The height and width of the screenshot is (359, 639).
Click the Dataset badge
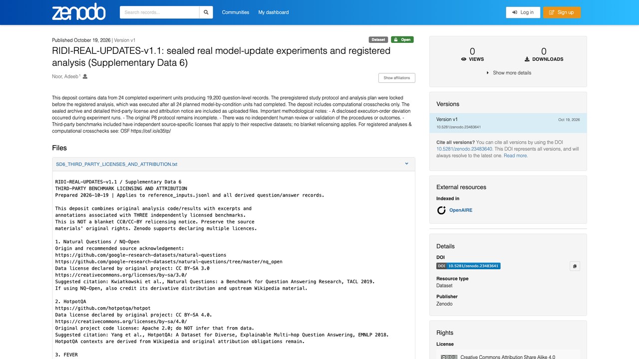click(x=378, y=40)
